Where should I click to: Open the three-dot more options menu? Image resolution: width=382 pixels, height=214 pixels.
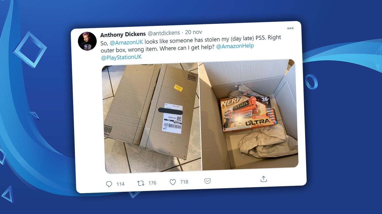click(290, 28)
